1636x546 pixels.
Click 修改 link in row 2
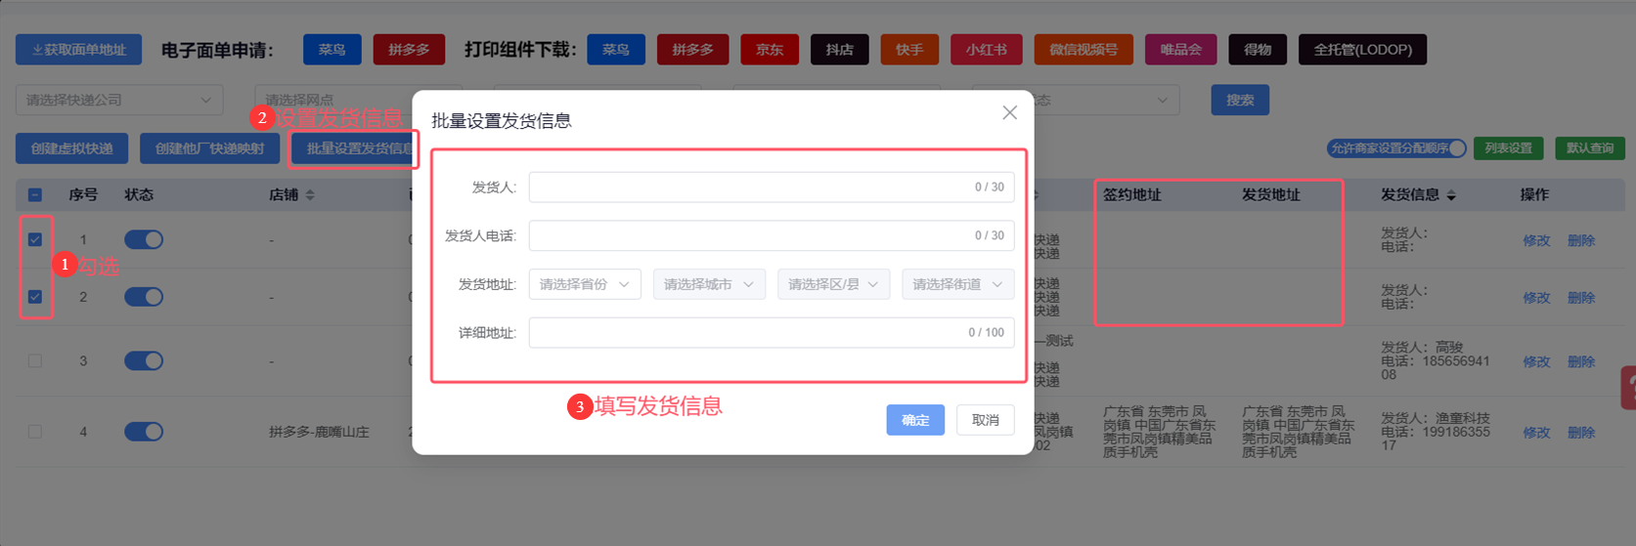point(1536,298)
